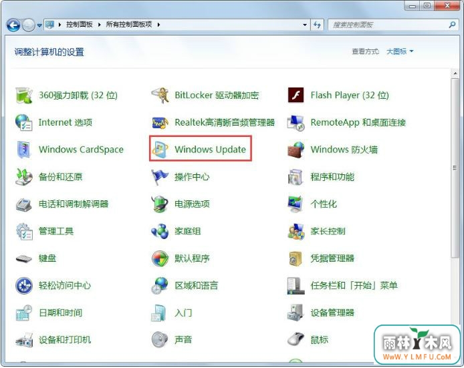Screen dimensions: 464x368
Task: Click the Windows CardSpace link text
Action: pos(81,150)
